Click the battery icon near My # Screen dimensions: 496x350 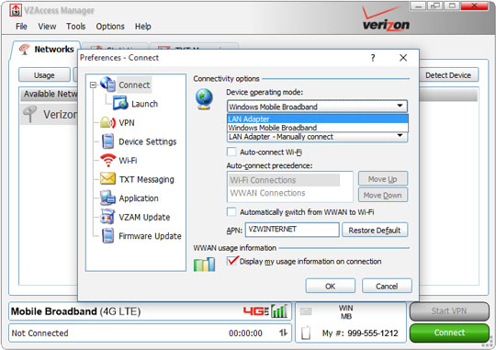point(306,333)
